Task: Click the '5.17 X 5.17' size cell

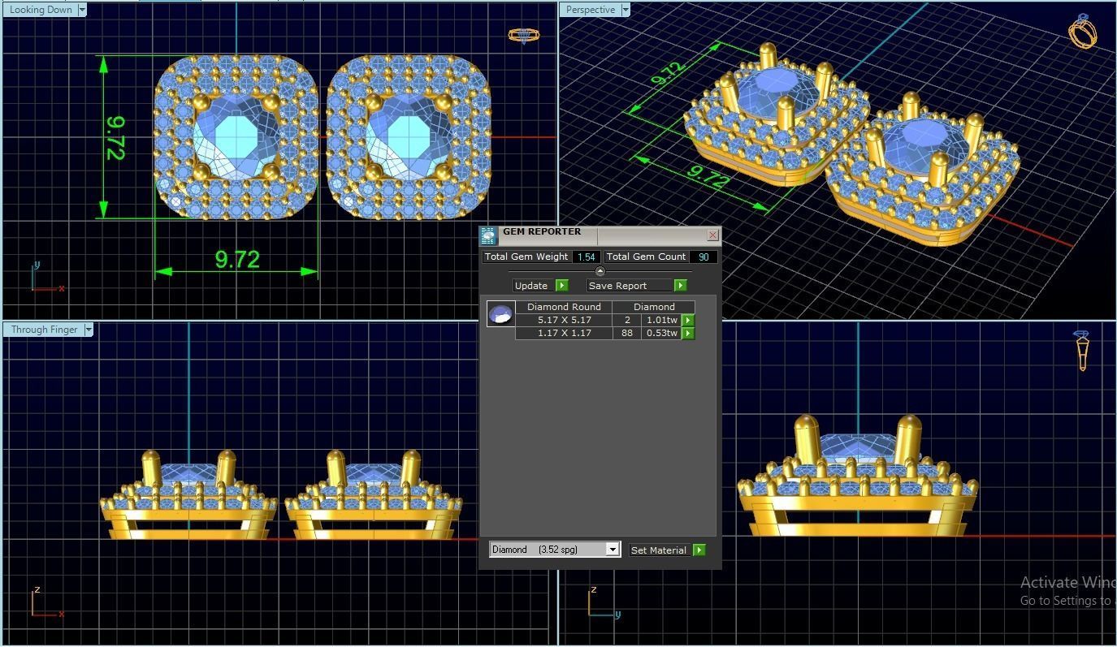Action: [565, 320]
